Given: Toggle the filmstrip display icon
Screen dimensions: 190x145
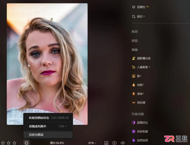Looking at the screenshot, I should pyautogui.click(x=106, y=143).
